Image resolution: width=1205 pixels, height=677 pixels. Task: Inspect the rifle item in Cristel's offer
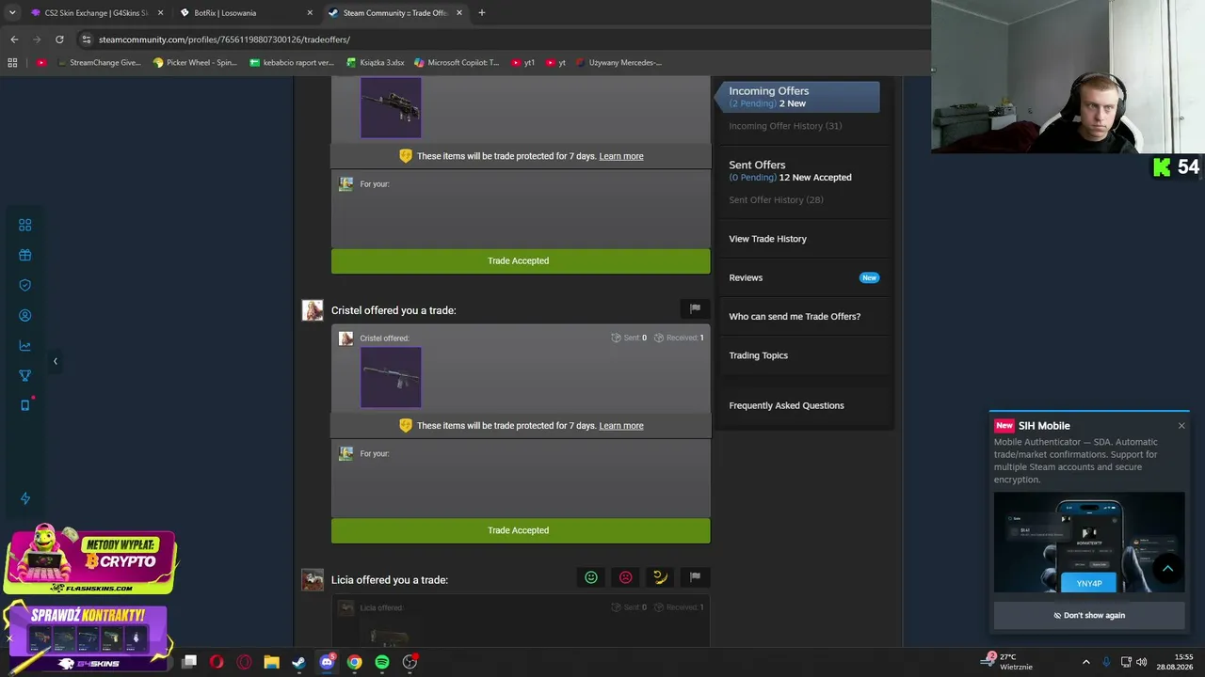(x=391, y=378)
